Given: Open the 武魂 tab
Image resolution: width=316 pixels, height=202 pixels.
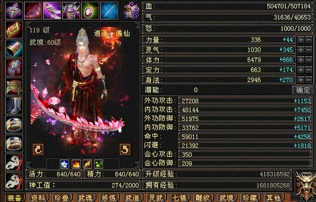Looking at the screenshot, I should pyautogui.click(x=86, y=198).
